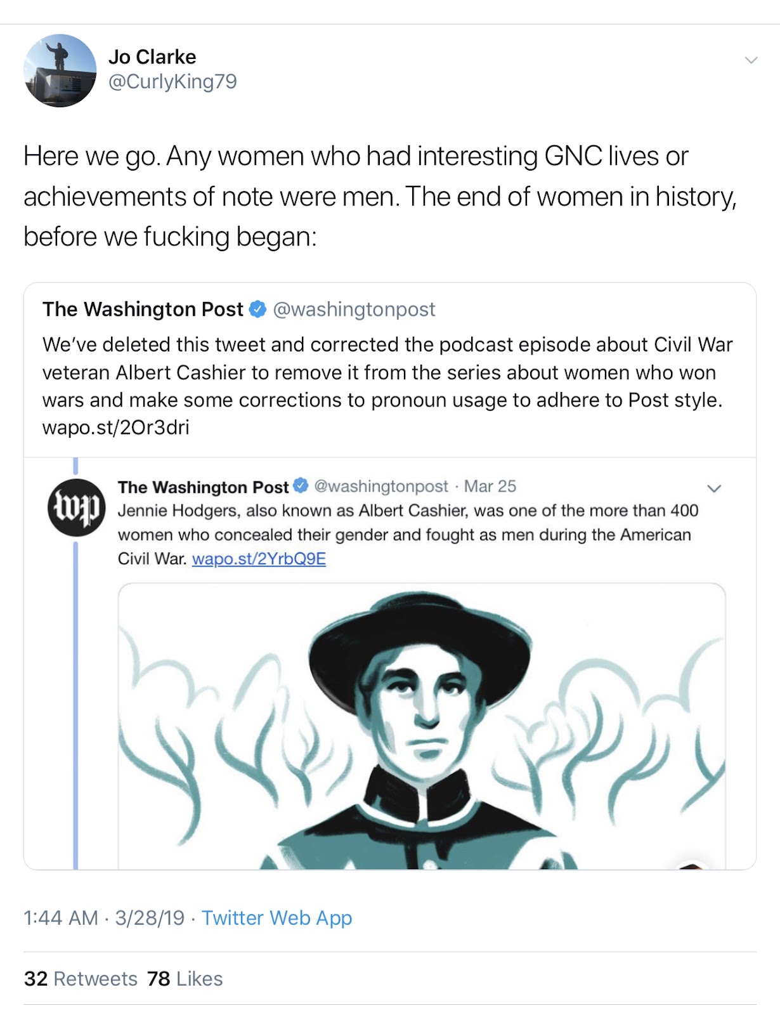Image resolution: width=780 pixels, height=1015 pixels.
Task: Open the @CurlyKing79 handle
Action: pos(172,82)
